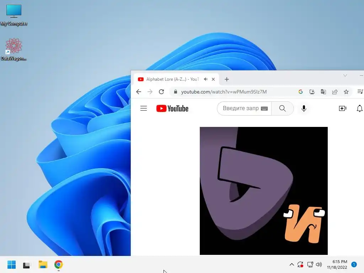Start voice search with microphone
Viewport: 364px width, 273px height.
coord(304,108)
